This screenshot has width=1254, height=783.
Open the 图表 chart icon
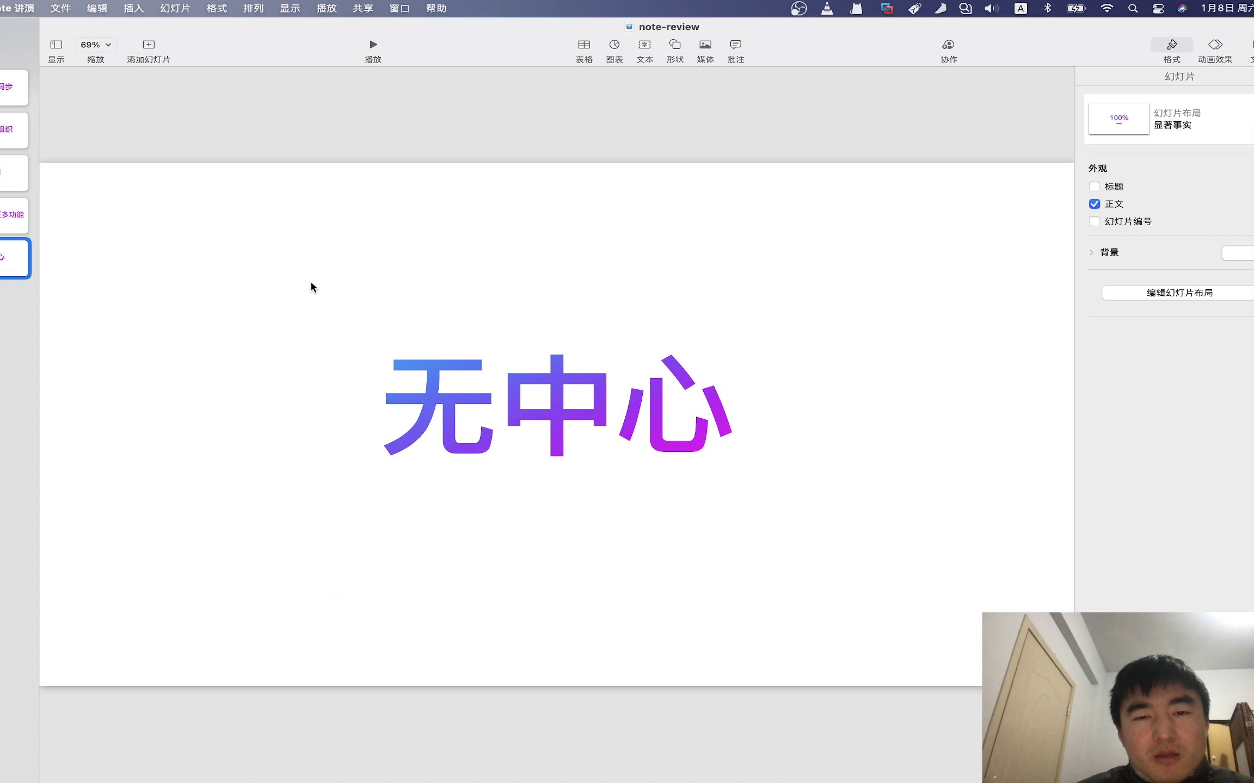(x=614, y=45)
